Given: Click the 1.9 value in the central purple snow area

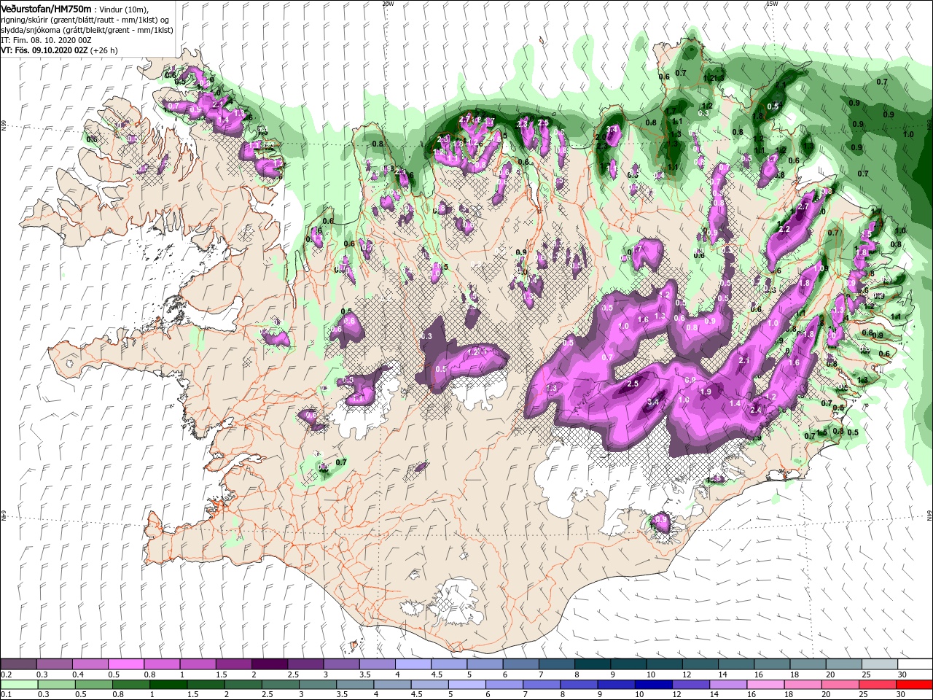Looking at the screenshot, I should [x=706, y=392].
